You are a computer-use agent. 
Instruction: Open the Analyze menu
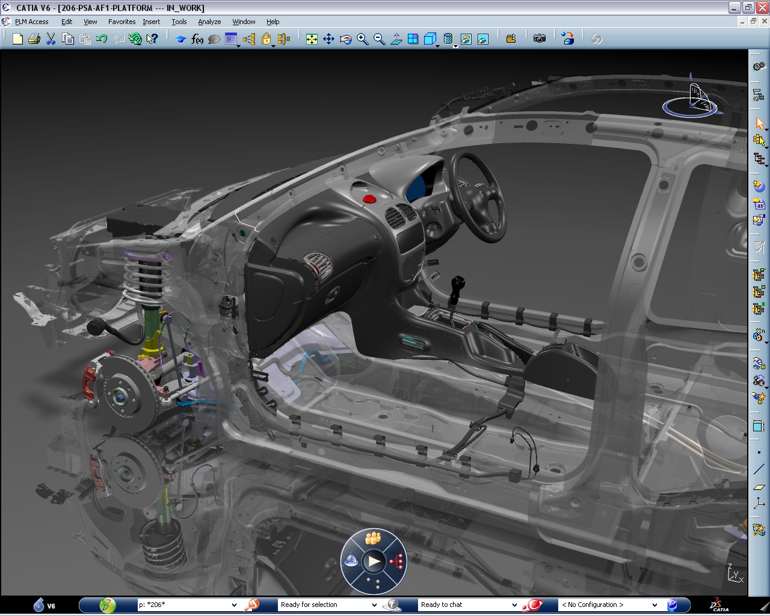coord(209,22)
